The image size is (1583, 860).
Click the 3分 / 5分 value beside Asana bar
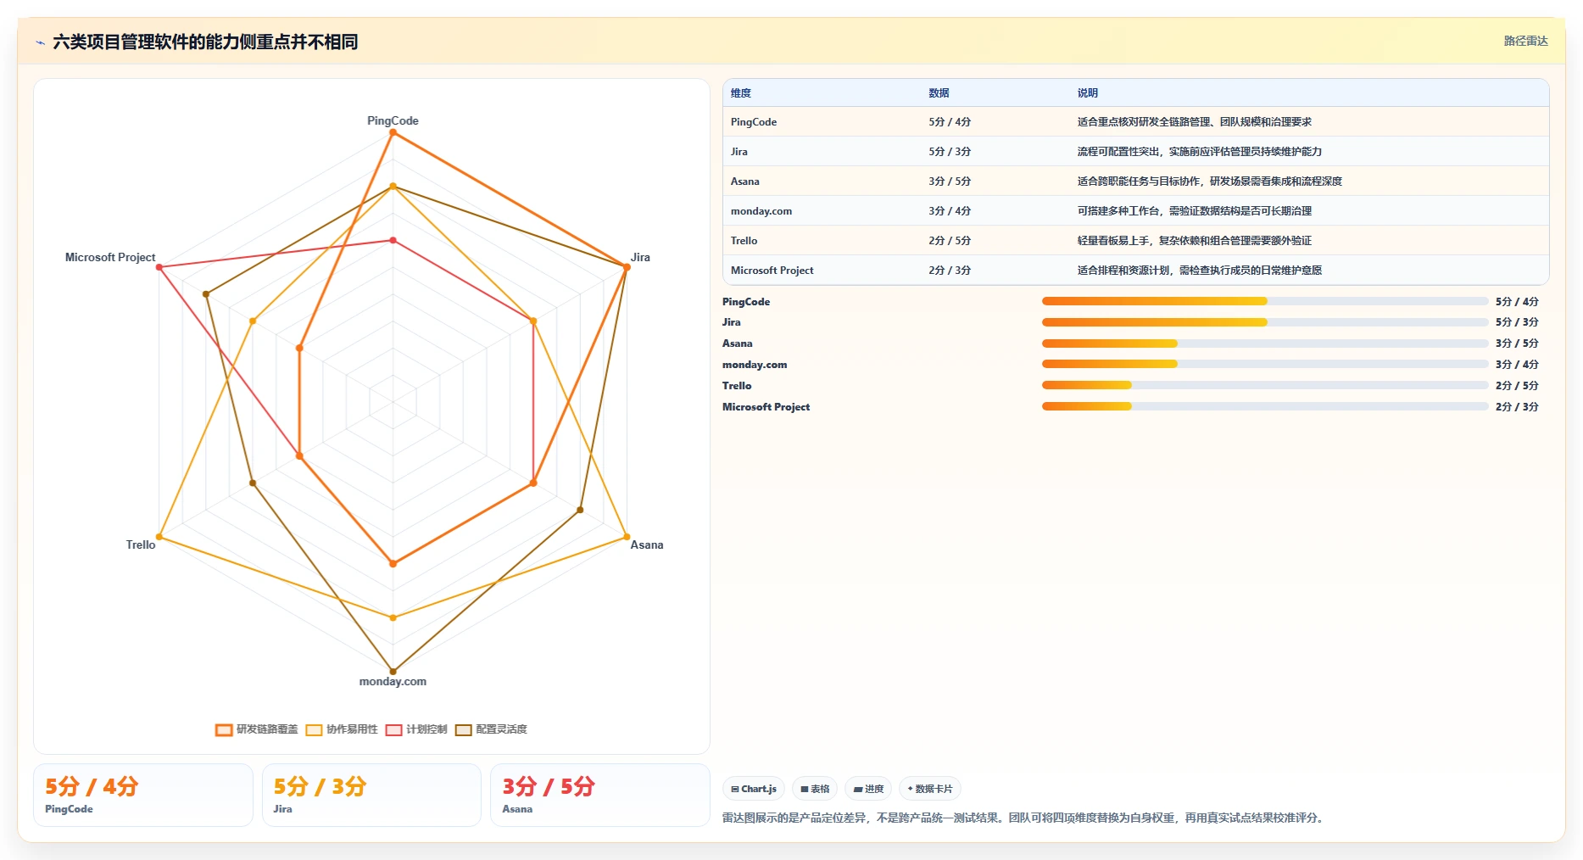pos(1517,343)
